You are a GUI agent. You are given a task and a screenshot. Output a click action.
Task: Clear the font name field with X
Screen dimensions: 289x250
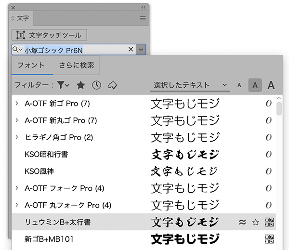click(x=131, y=49)
